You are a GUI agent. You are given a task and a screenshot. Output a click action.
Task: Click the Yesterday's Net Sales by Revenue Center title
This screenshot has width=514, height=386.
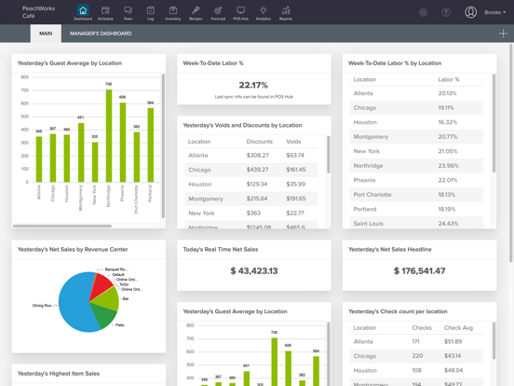[73, 250]
